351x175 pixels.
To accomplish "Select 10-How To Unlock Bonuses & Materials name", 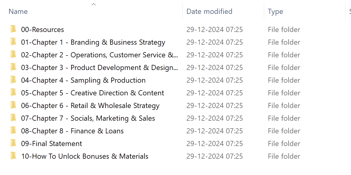I will point(85,156).
